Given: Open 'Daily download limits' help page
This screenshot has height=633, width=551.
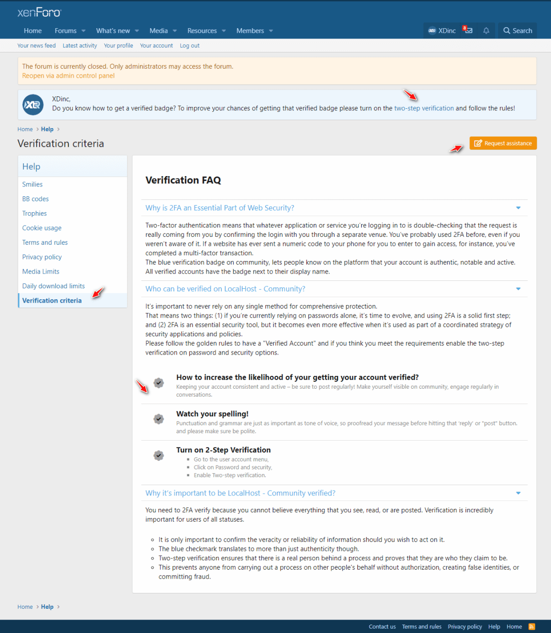Looking at the screenshot, I should click(53, 286).
